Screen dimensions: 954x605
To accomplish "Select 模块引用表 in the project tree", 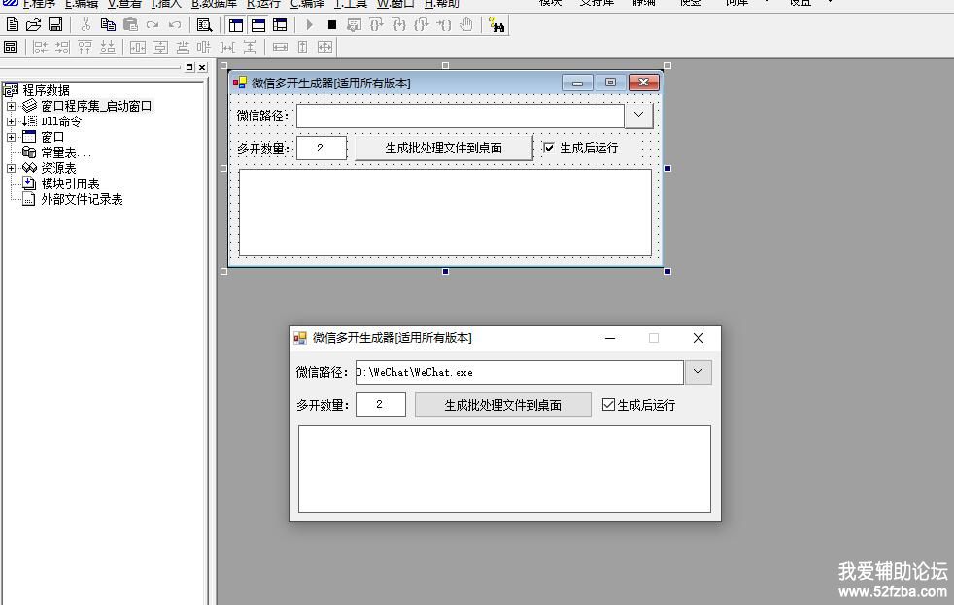I will 70,184.
